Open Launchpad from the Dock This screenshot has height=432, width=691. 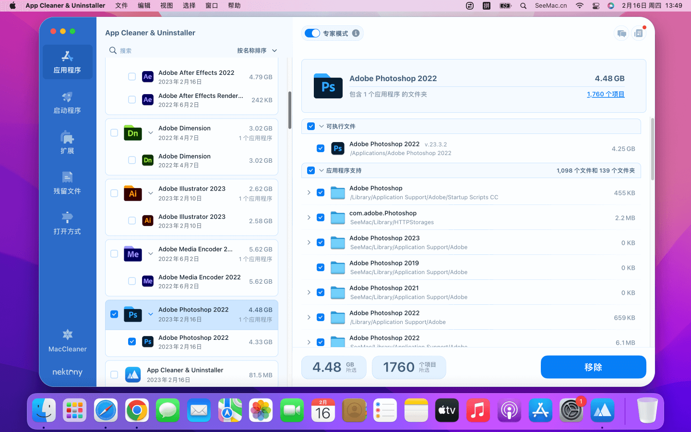point(74,410)
